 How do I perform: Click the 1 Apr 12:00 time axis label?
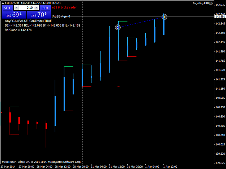[x=170, y=166]
